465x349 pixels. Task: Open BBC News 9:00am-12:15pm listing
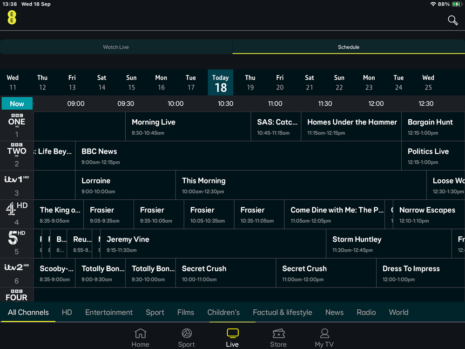pyautogui.click(x=238, y=156)
